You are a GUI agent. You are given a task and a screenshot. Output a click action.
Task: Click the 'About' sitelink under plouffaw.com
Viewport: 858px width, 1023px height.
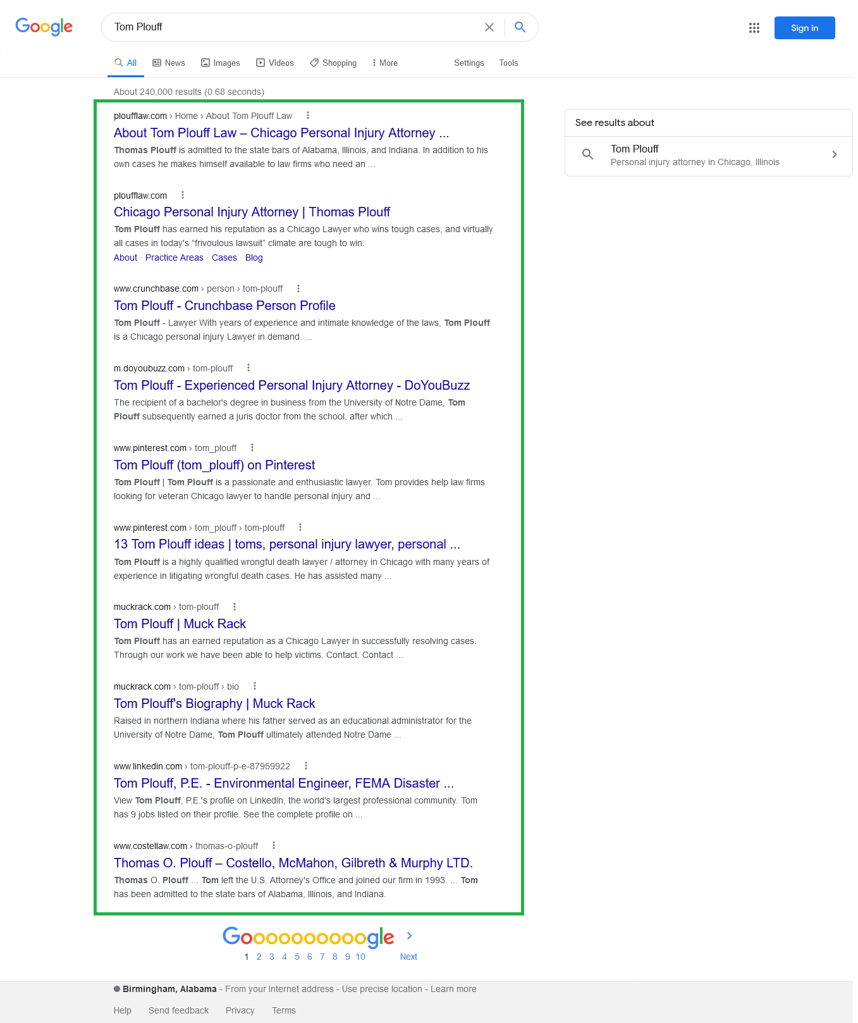pos(125,257)
